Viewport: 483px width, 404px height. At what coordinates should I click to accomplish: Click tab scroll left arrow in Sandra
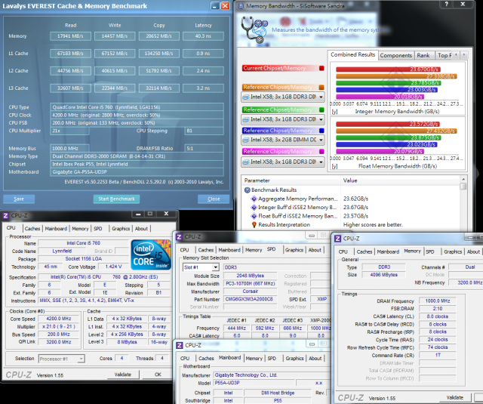[x=457, y=55]
